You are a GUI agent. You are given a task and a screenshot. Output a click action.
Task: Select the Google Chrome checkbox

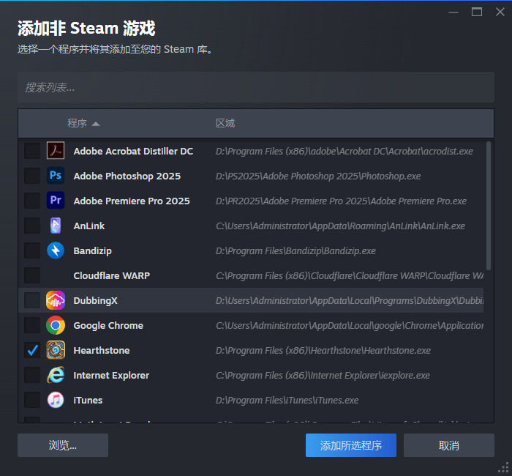[x=32, y=325]
